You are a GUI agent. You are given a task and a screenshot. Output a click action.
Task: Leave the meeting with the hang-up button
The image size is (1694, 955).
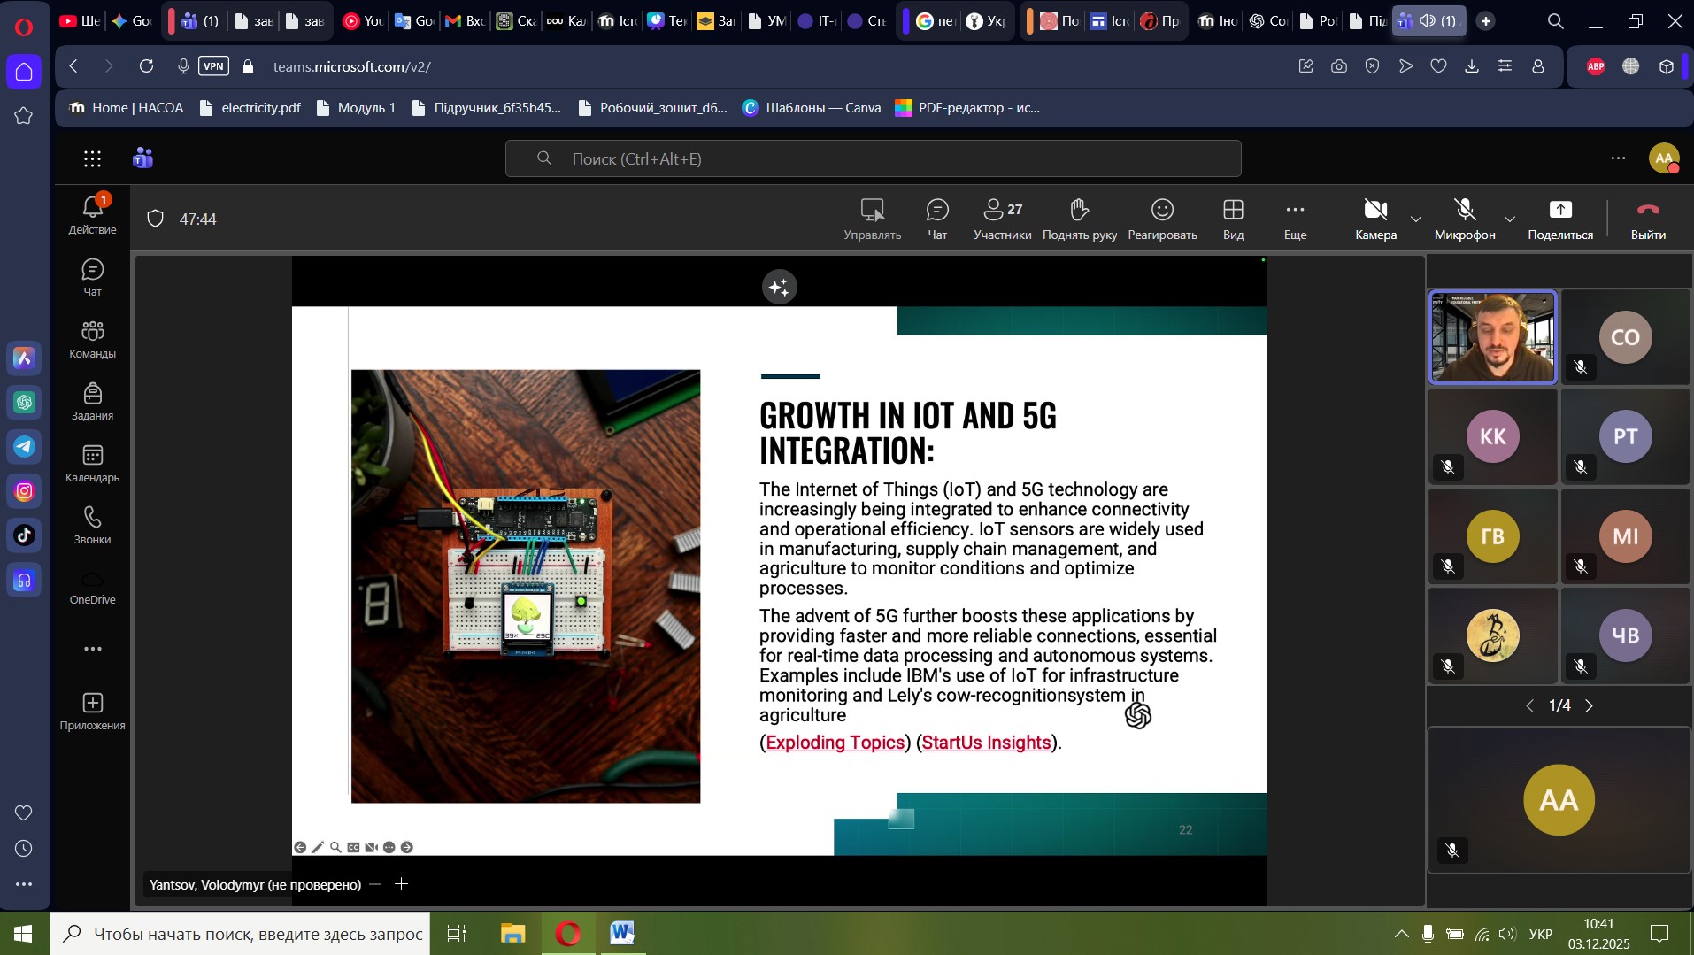tap(1647, 219)
